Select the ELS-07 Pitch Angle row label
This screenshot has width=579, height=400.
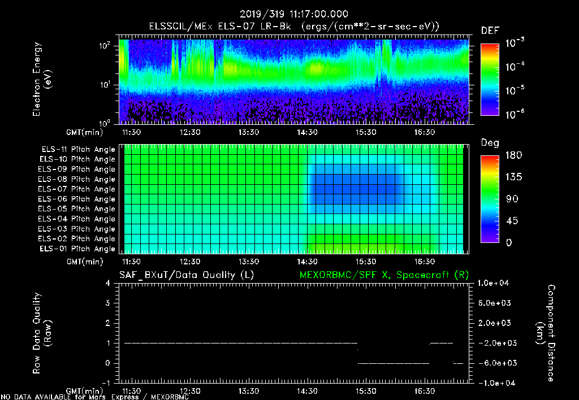pos(77,189)
